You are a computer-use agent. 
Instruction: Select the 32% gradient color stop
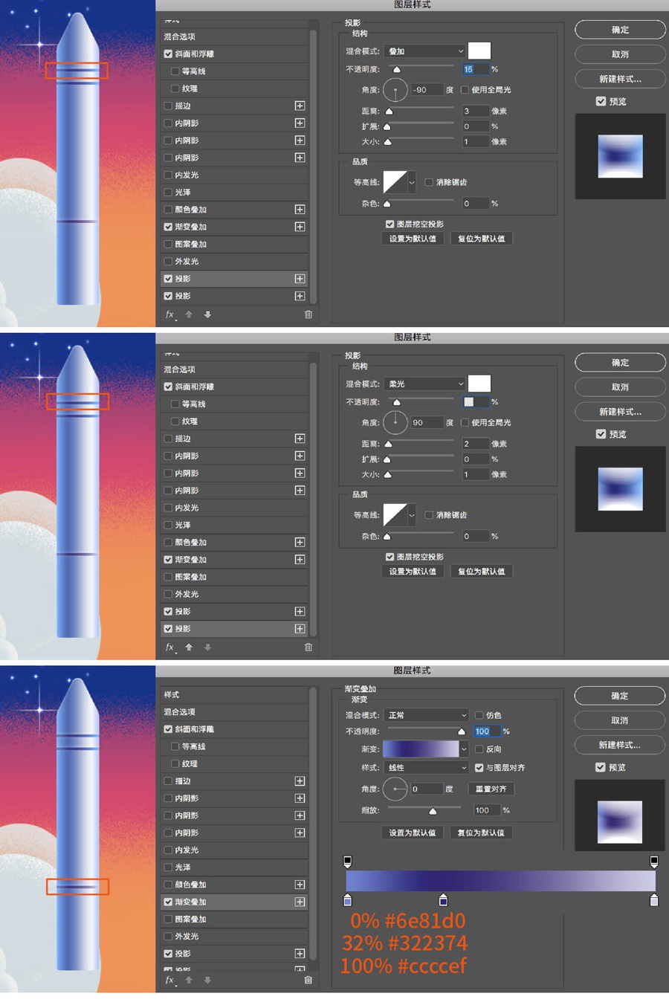(x=444, y=900)
